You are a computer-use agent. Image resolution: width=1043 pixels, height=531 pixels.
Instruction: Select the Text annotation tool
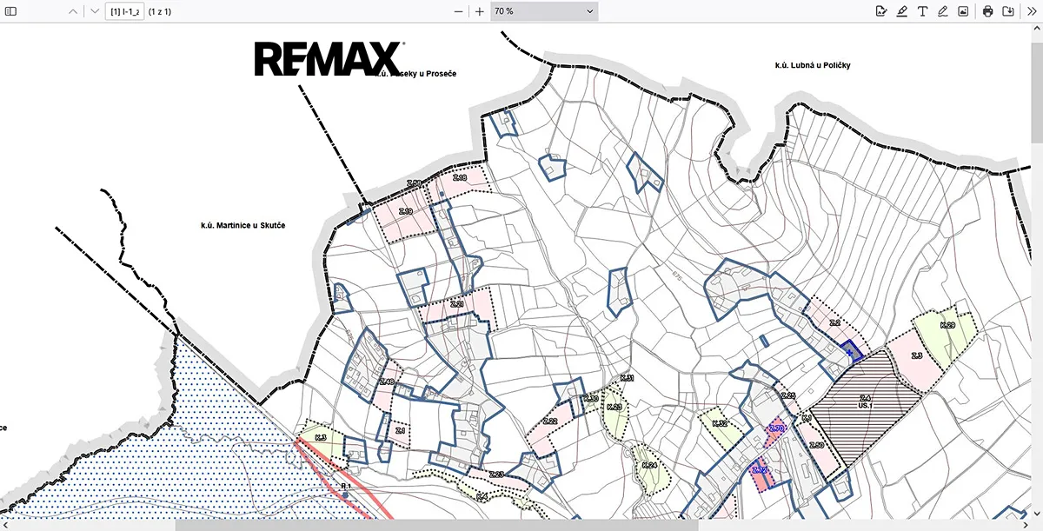click(x=923, y=11)
